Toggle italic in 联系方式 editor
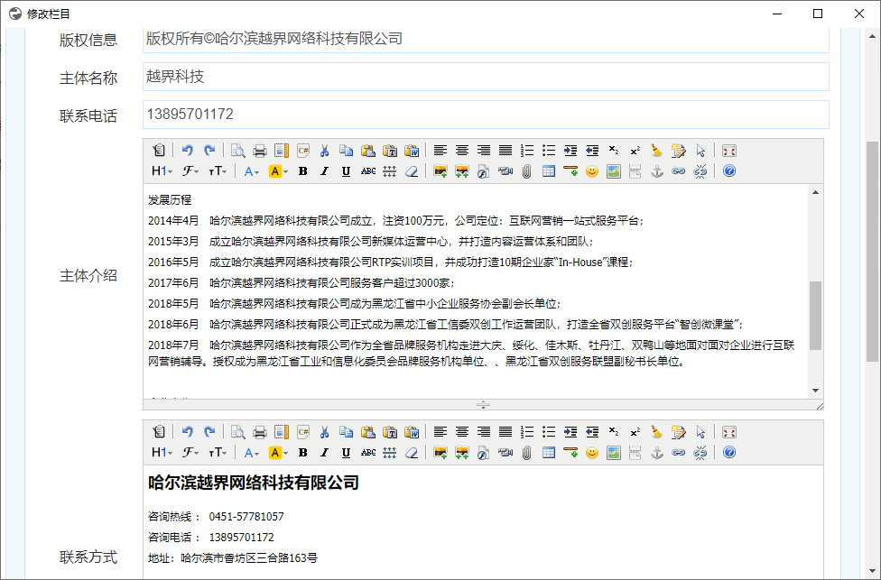 (325, 453)
